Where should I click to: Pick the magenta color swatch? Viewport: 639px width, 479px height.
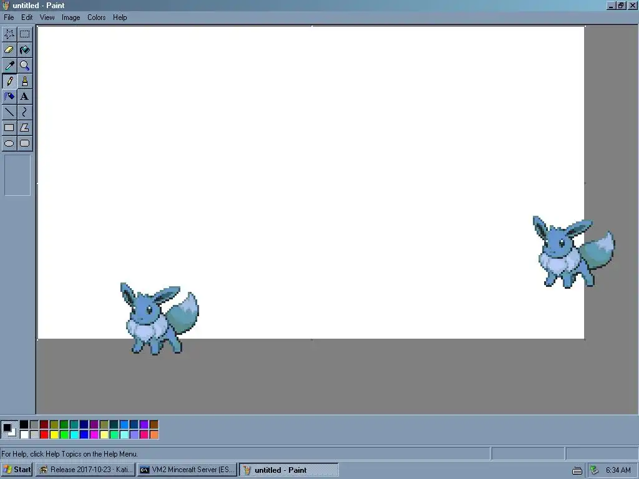[94, 435]
